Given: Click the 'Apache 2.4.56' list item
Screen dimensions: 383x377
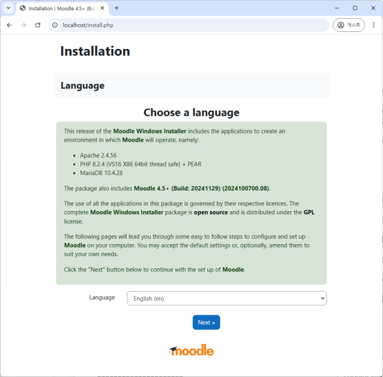Looking at the screenshot, I should 98,156.
